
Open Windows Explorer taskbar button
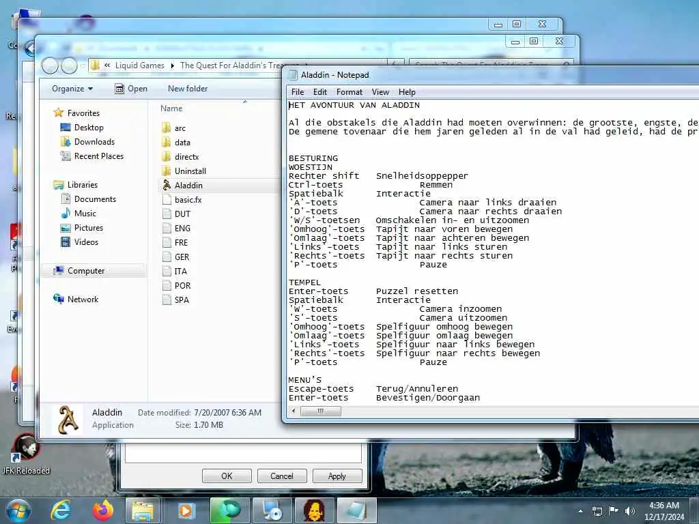tap(143, 510)
